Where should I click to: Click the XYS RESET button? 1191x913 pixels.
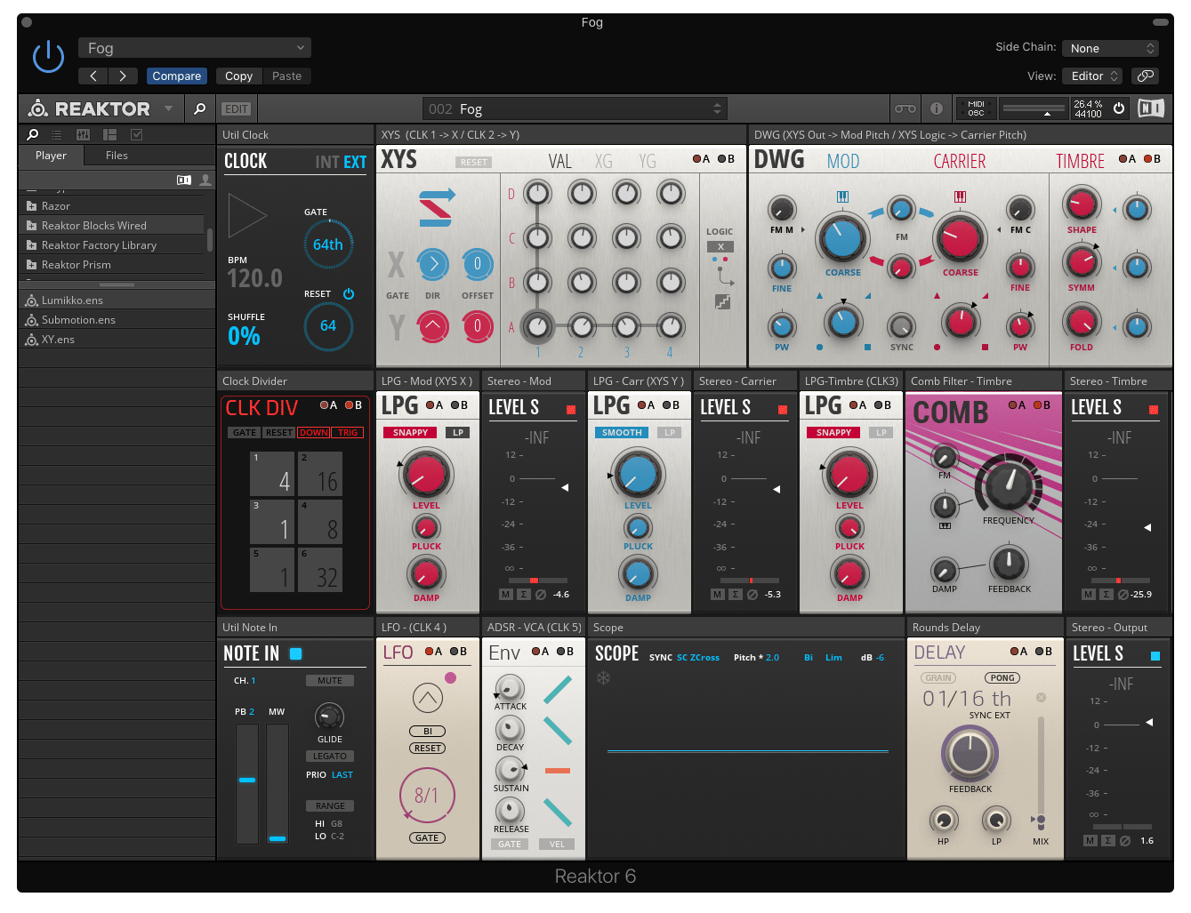pyautogui.click(x=474, y=163)
